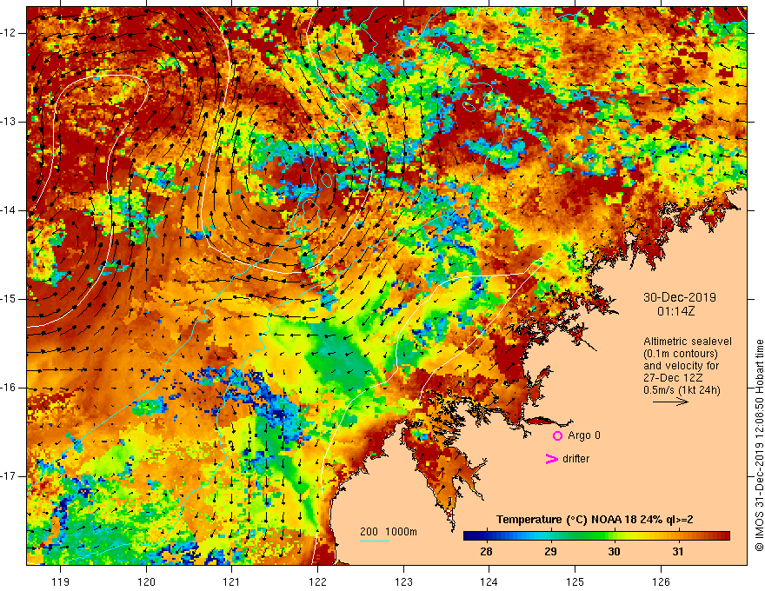Click the 'Argo 0' legend label
The width and height of the screenshot is (765, 591).
584,435
